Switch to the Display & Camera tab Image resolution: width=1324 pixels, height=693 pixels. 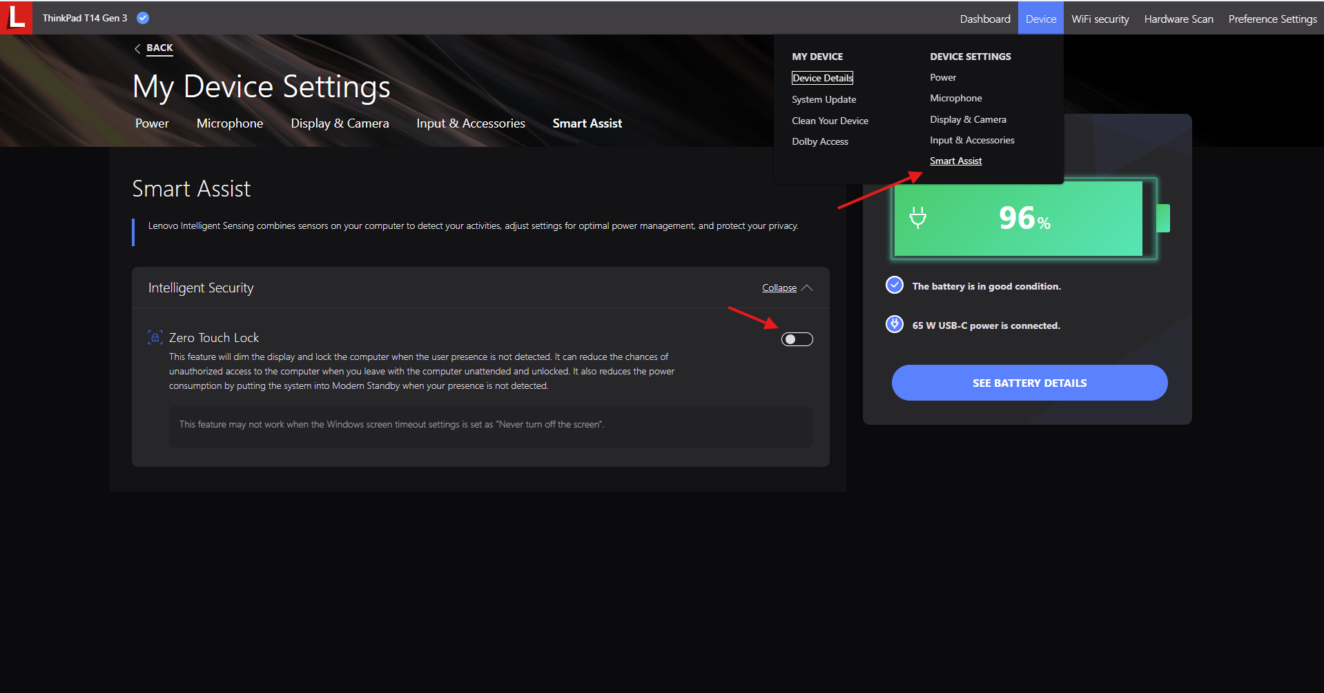point(340,123)
